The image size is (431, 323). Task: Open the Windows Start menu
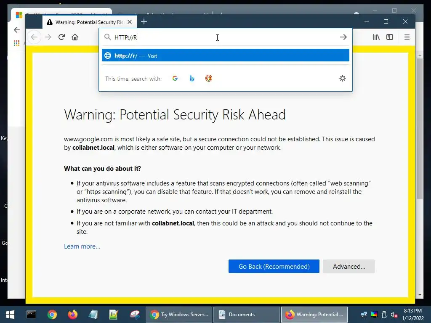(x=10, y=315)
